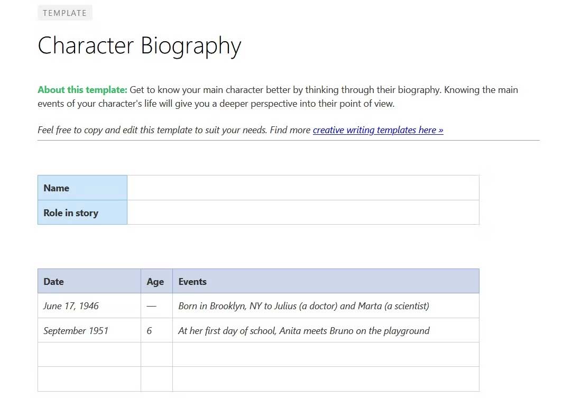572x398 pixels.
Task: Select the About this template heading
Action: point(82,89)
